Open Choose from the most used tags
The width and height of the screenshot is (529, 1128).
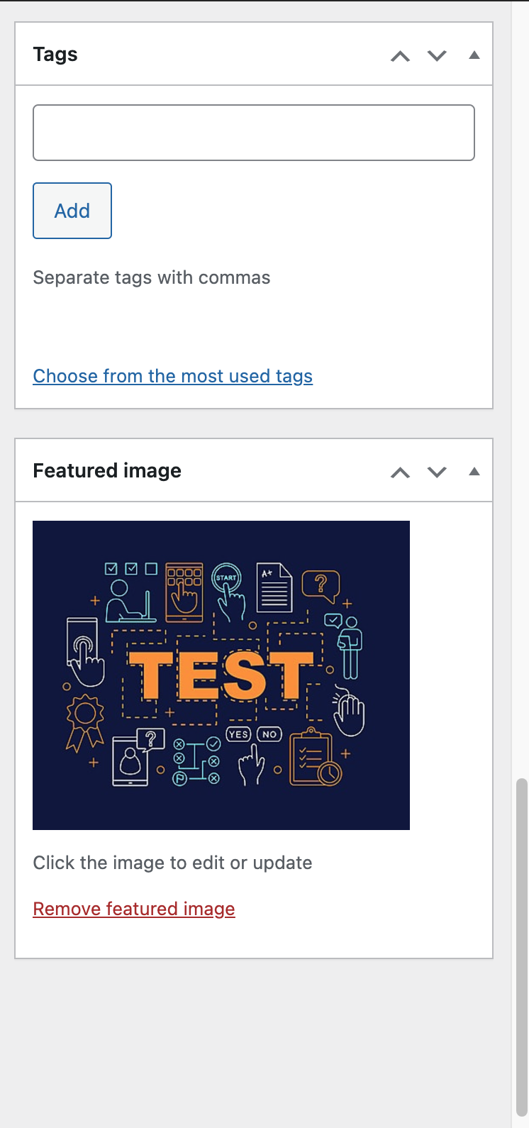[173, 376]
